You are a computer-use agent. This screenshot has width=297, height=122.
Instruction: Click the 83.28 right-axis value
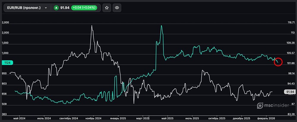pos(290,114)
